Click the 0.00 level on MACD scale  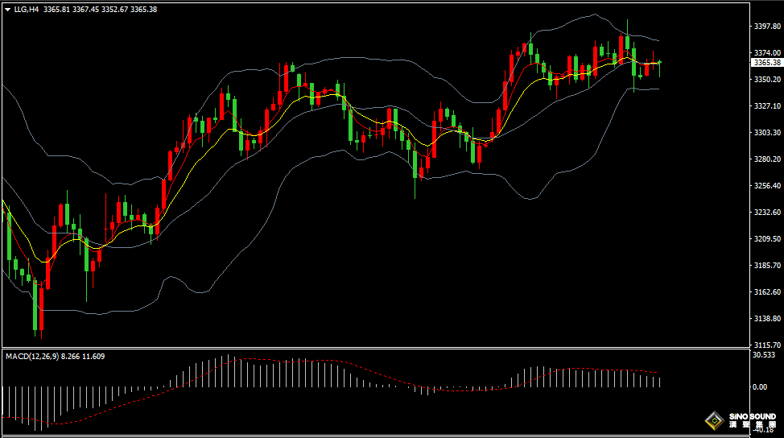coord(760,387)
